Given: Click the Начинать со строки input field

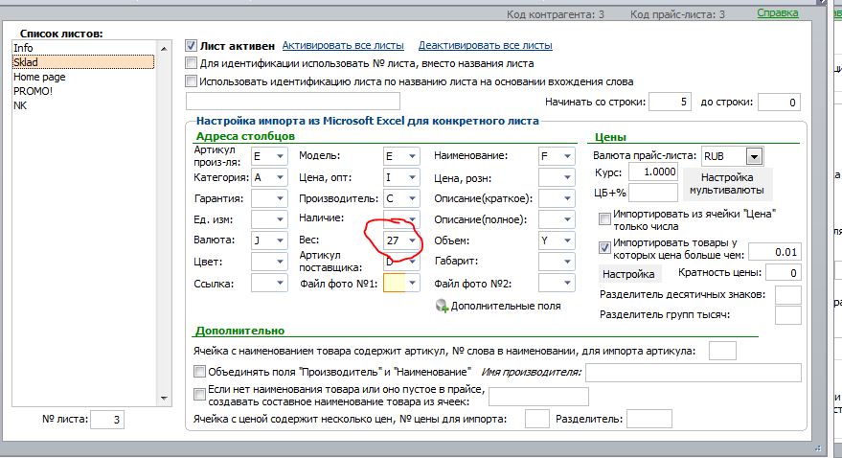Looking at the screenshot, I should [x=671, y=102].
